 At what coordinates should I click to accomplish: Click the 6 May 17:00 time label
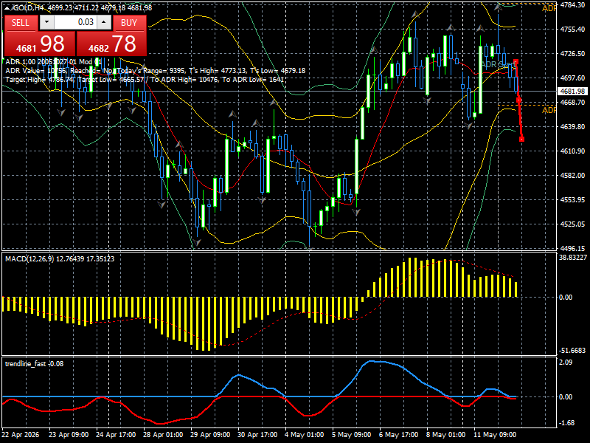(x=398, y=434)
